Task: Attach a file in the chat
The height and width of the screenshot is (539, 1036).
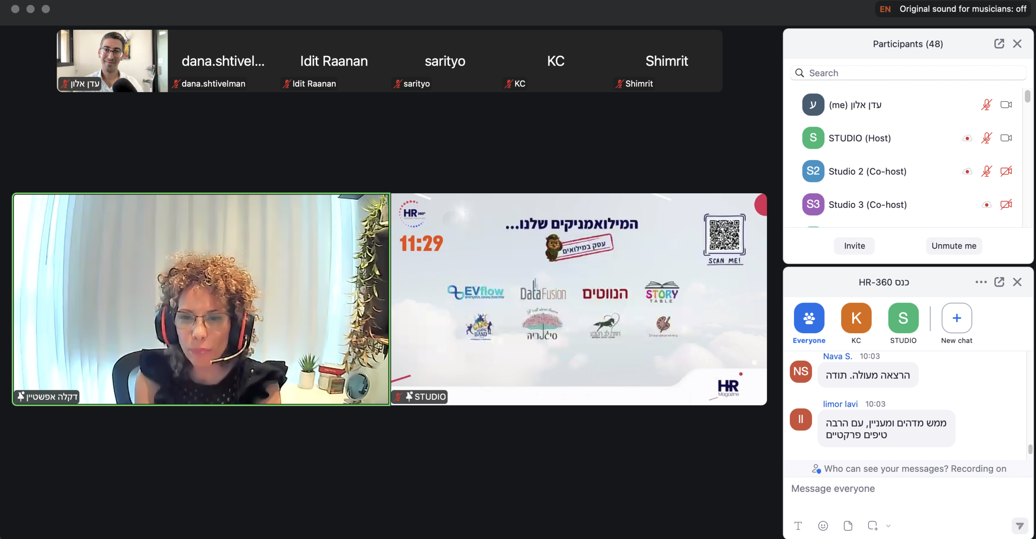Action: (x=848, y=525)
